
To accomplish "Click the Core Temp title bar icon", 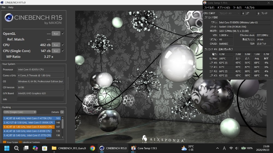I will (x=205, y=3).
